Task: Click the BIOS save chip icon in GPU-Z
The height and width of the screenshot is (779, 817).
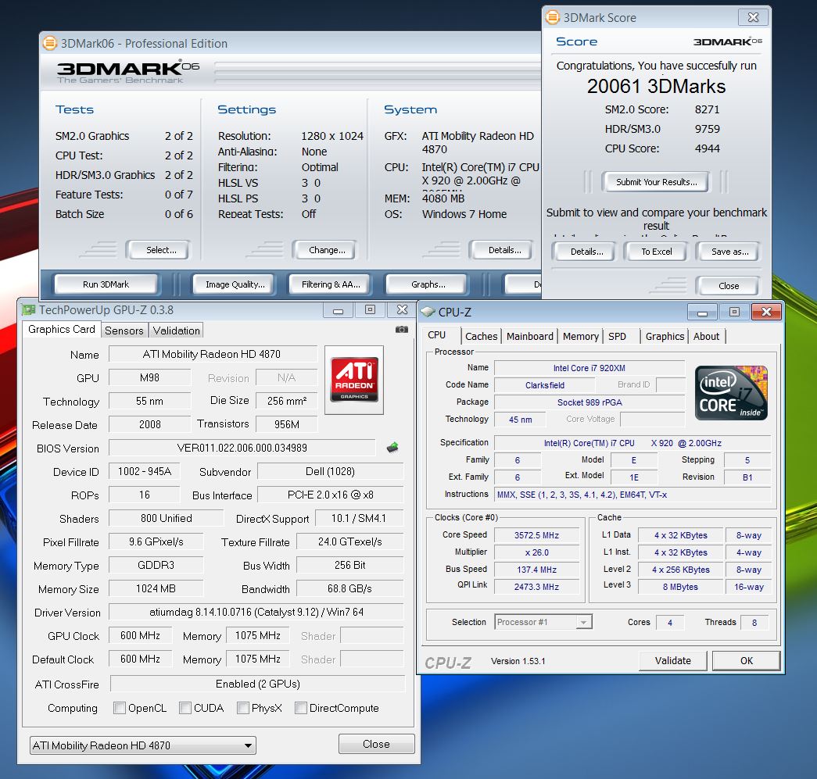Action: click(x=392, y=447)
